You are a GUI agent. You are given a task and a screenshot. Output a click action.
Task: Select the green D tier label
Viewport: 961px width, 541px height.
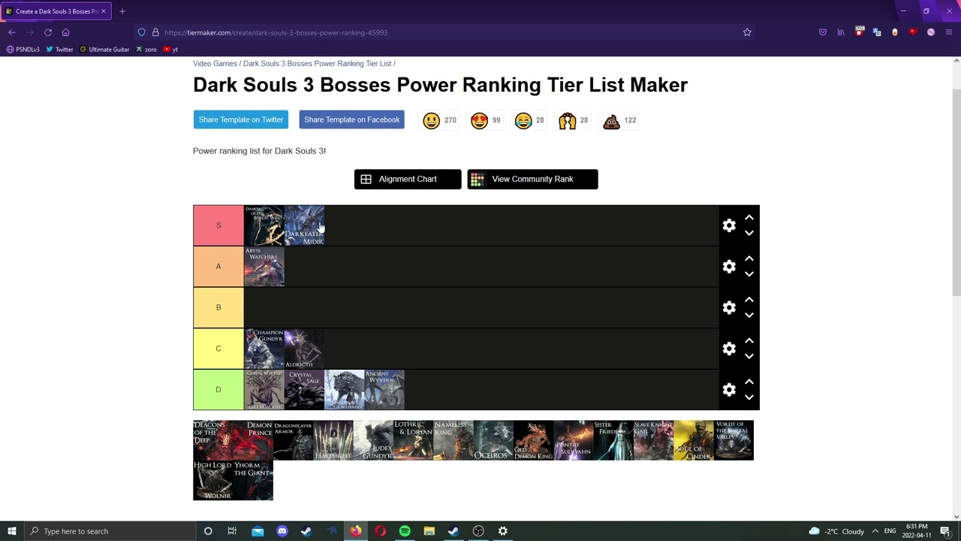click(218, 389)
